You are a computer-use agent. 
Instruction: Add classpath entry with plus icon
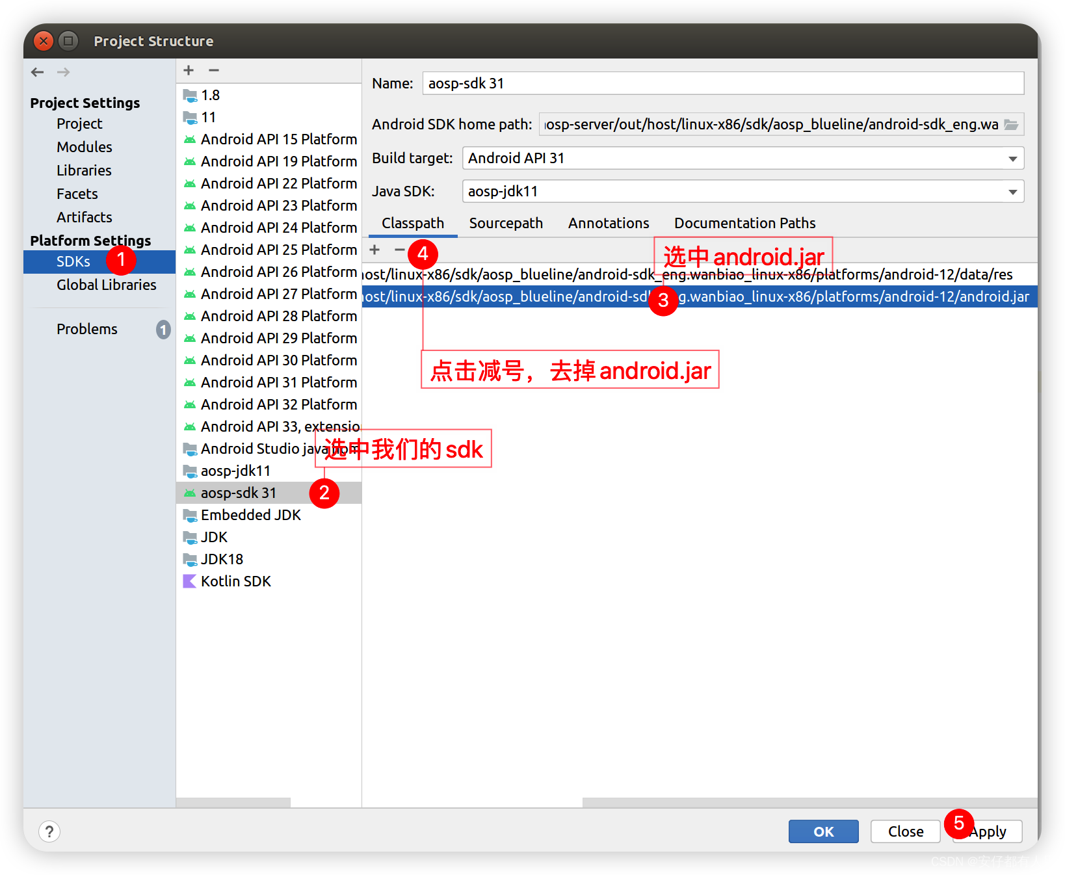click(375, 250)
